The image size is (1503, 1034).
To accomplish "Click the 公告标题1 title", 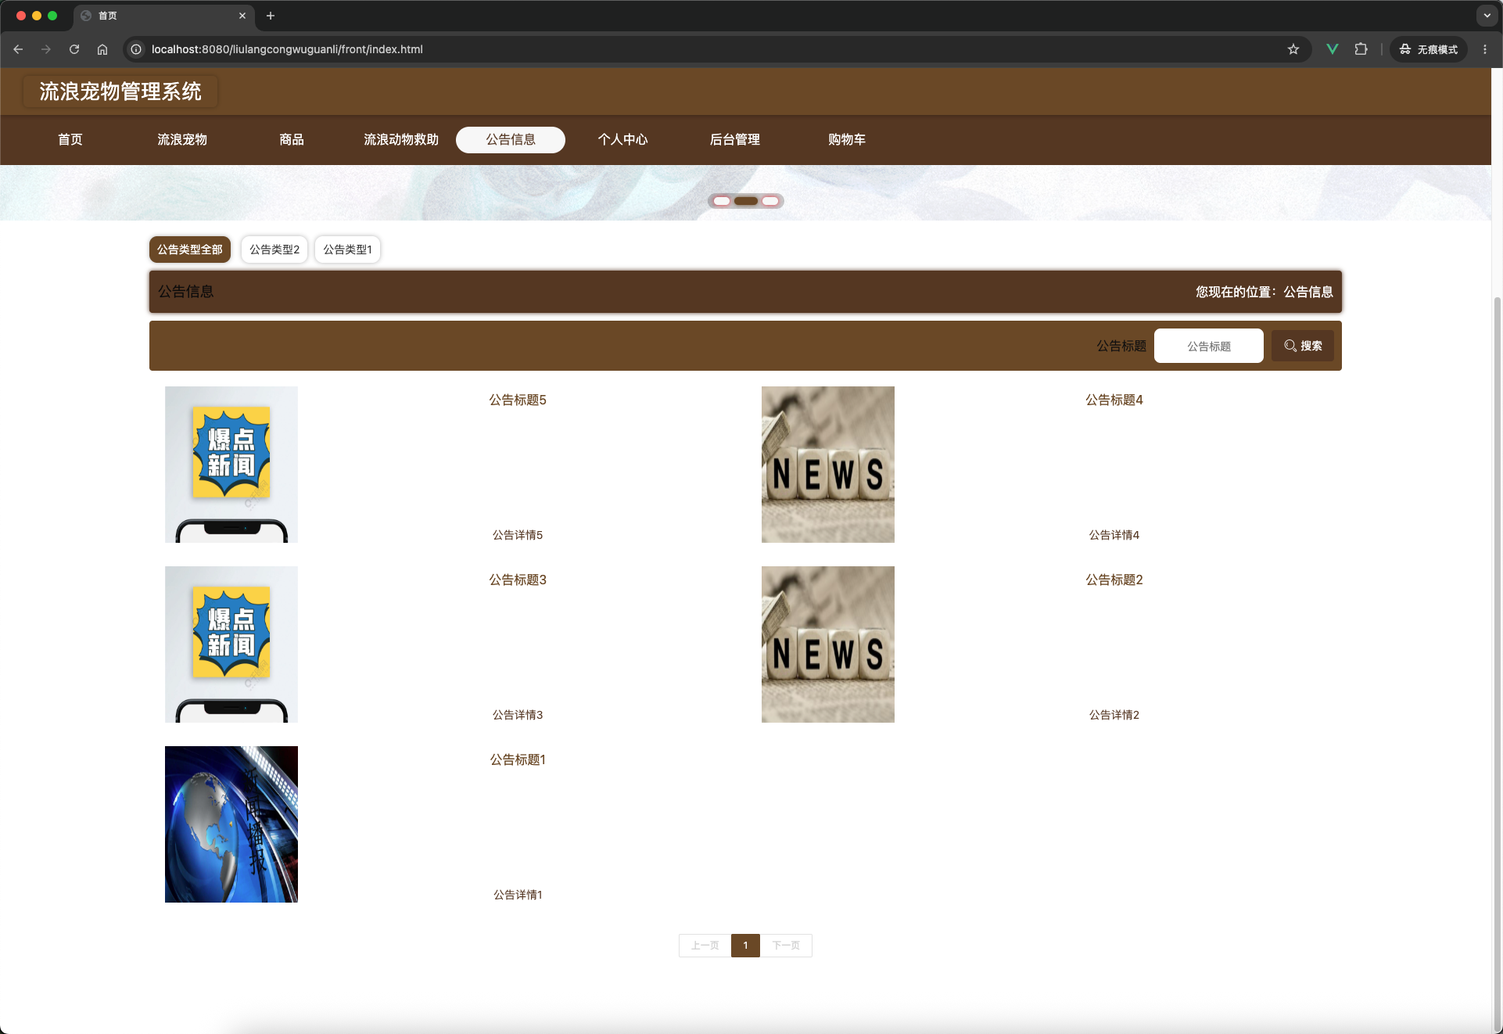I will 518,759.
